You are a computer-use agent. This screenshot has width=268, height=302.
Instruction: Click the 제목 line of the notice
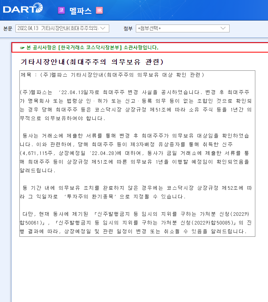tap(112, 75)
